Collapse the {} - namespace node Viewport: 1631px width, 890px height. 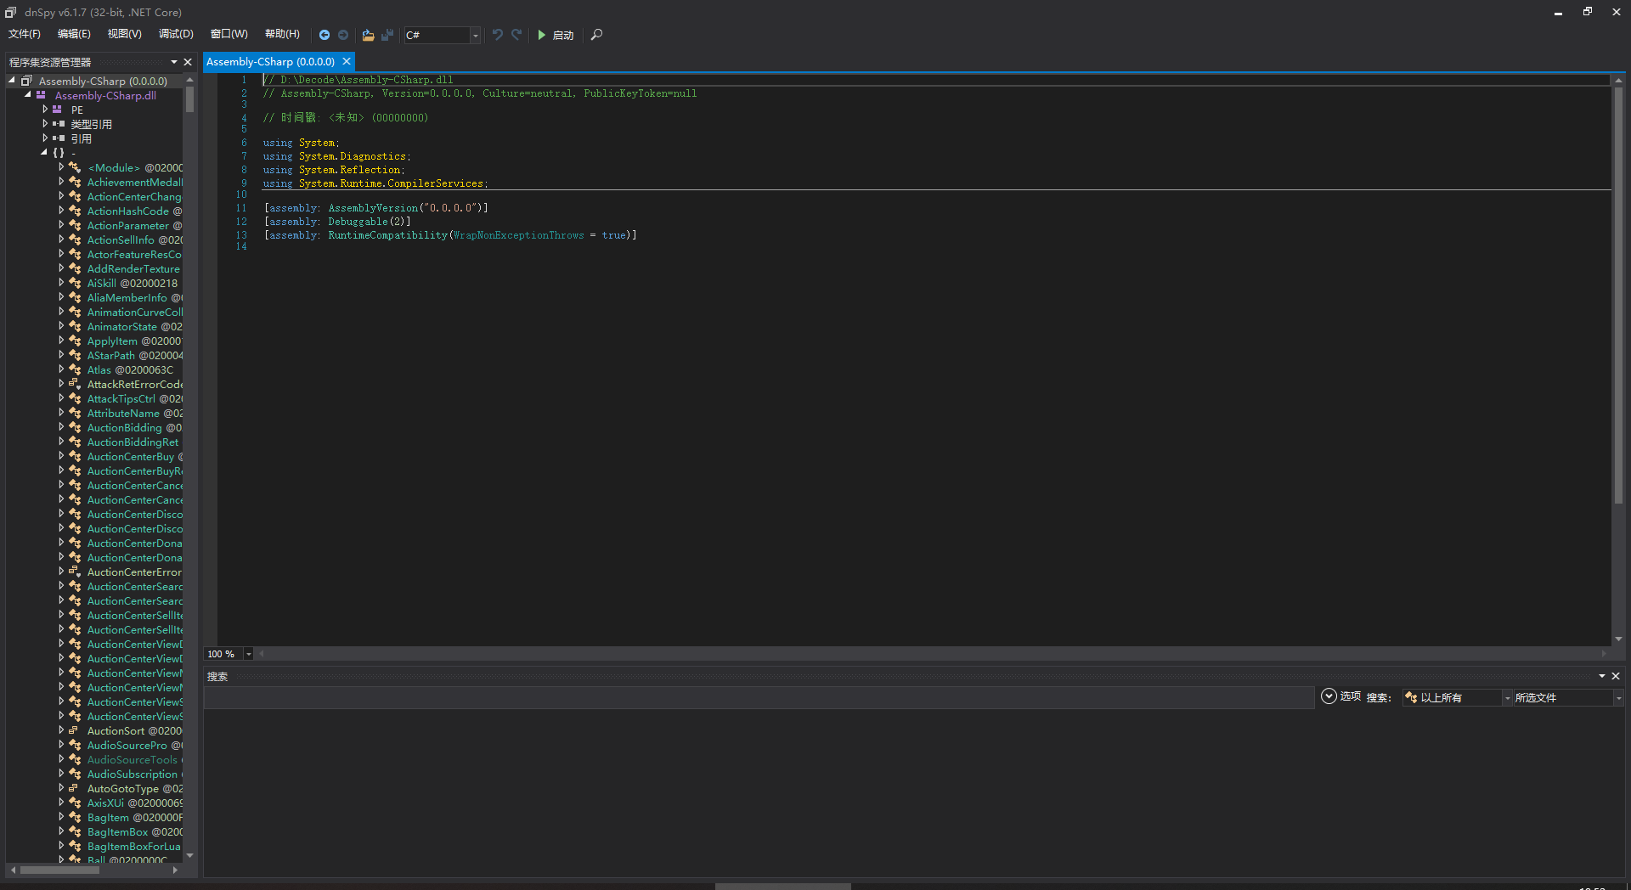click(43, 153)
